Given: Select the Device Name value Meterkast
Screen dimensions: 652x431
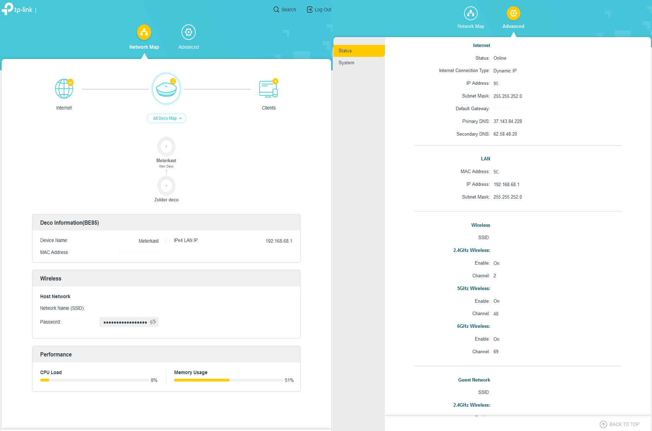Looking at the screenshot, I should (149, 241).
